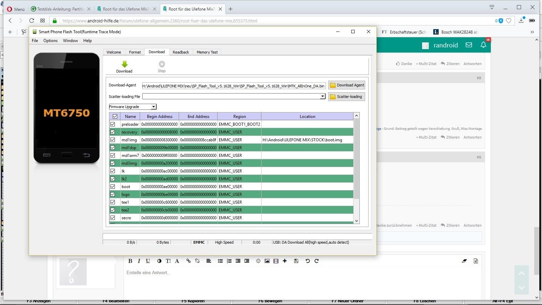Viewport: 542px width, 305px height.
Task: Toggle bold formatting in the forum reply editor
Action: [130, 261]
